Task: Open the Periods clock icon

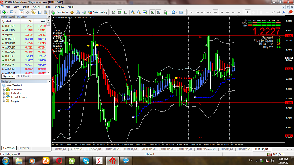Action: pos(173,12)
